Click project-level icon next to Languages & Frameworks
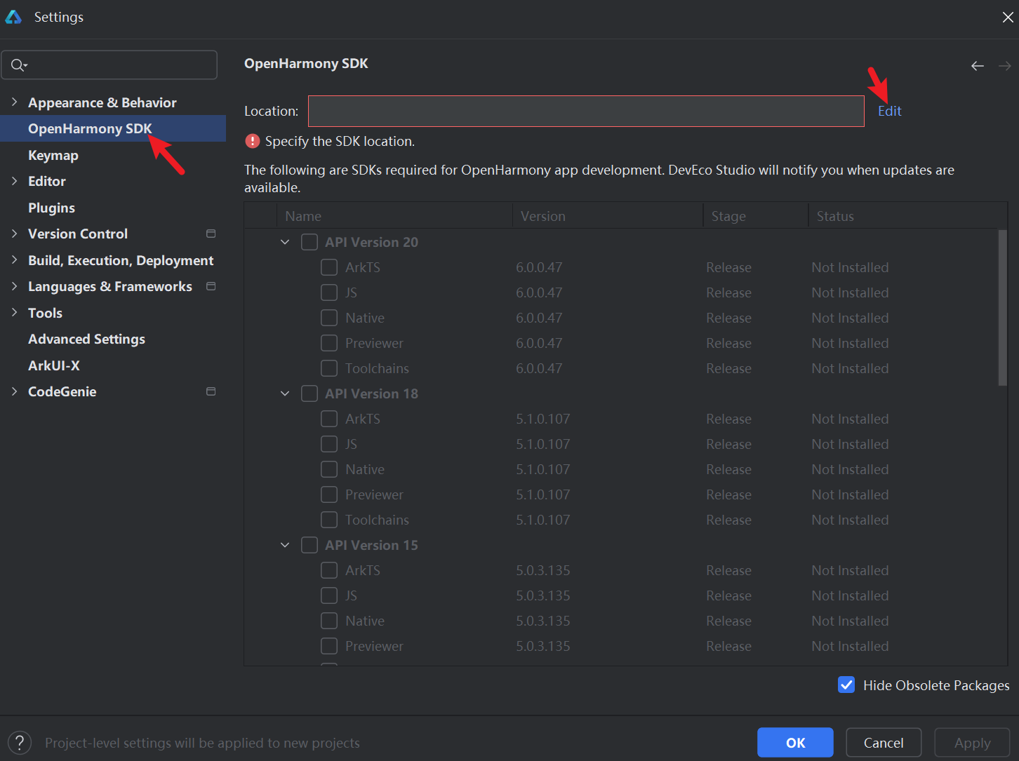1019x761 pixels. (x=211, y=286)
